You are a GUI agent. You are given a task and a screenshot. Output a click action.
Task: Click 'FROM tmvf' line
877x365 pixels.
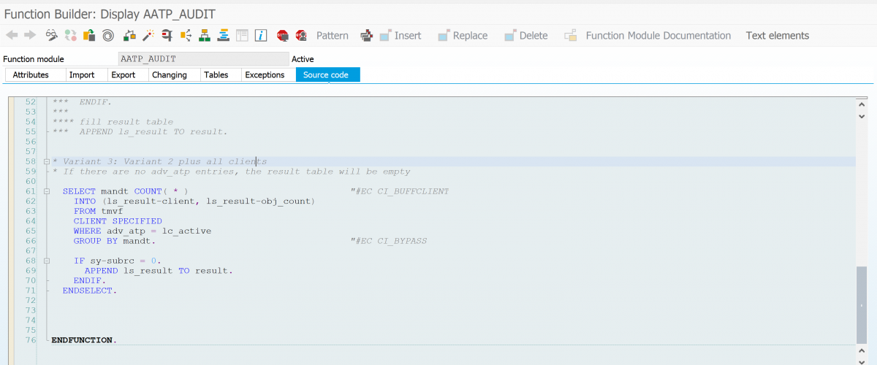pyautogui.click(x=98, y=211)
